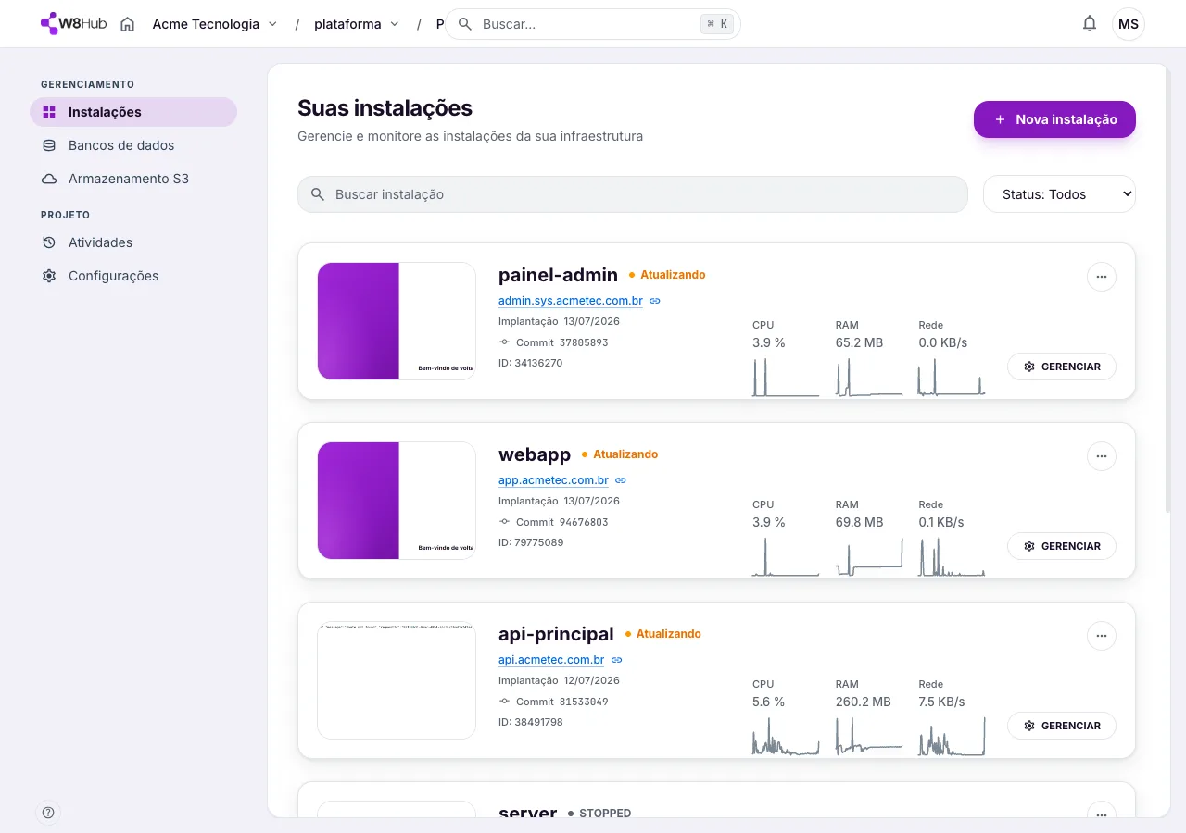Click ID: 38491798 text

click(x=530, y=722)
